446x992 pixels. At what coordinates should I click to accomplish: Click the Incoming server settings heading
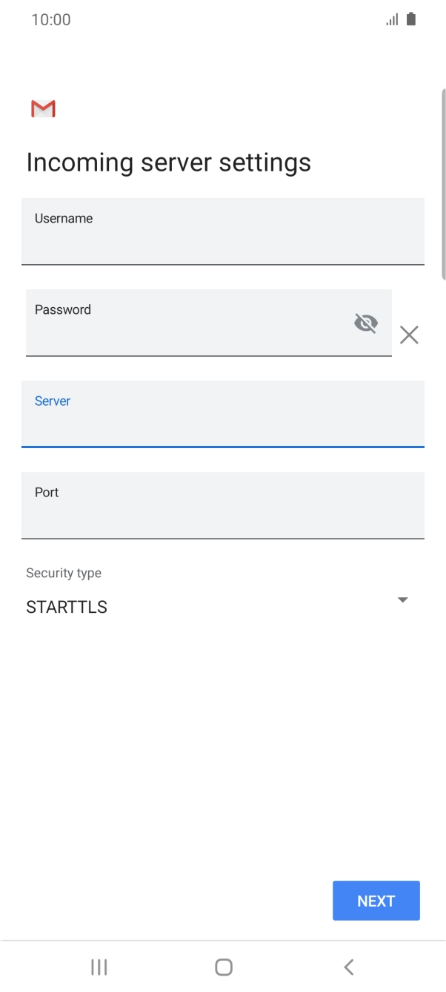pyautogui.click(x=168, y=162)
